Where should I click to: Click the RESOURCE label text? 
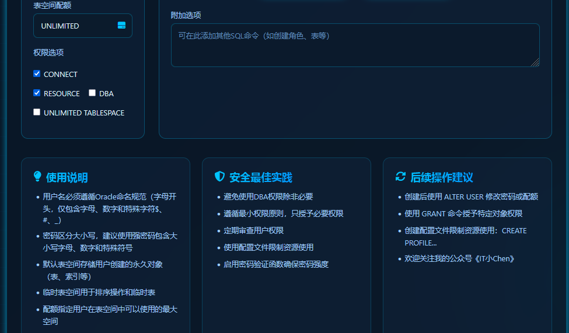coord(62,93)
